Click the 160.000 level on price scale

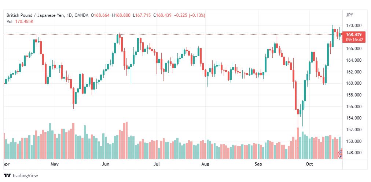click(x=354, y=83)
